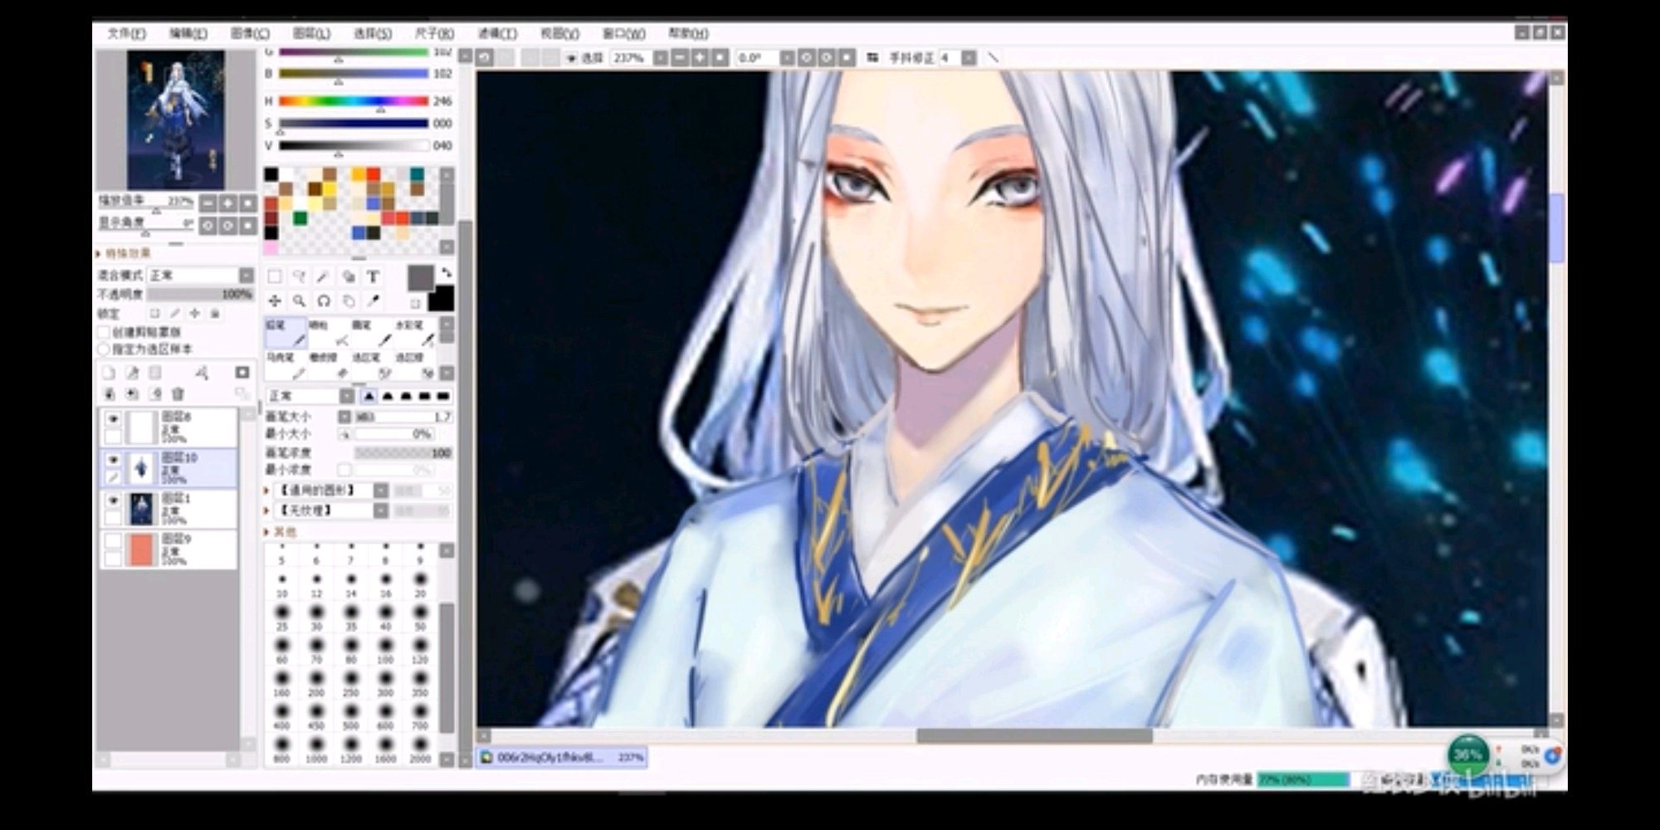Hide layer 图层1 with its eye
Viewport: 1660px width, 830px height.
click(x=114, y=500)
